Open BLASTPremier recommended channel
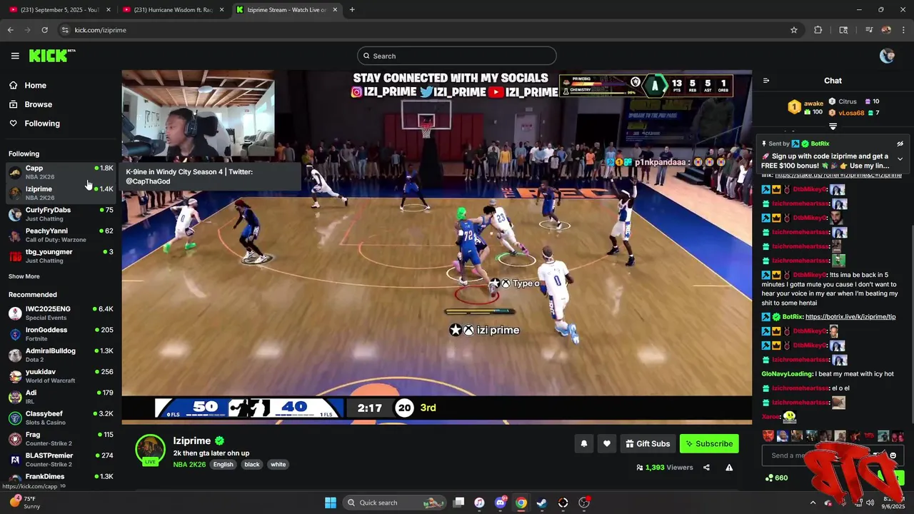This screenshot has height=514, width=914. tap(61, 459)
